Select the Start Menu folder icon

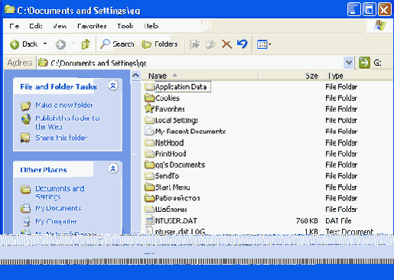pos(150,187)
